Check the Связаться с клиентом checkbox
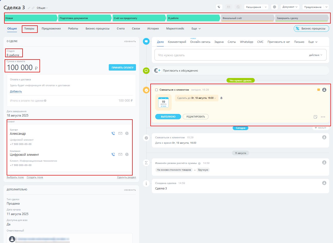 coord(156,90)
